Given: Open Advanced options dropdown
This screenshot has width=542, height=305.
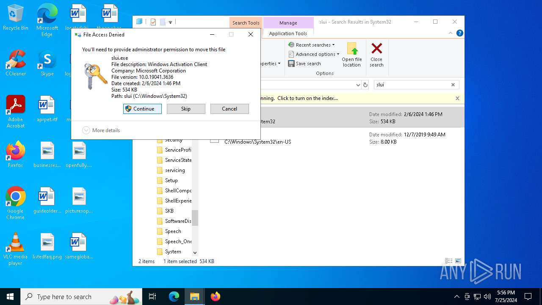Looking at the screenshot, I should click(314, 54).
